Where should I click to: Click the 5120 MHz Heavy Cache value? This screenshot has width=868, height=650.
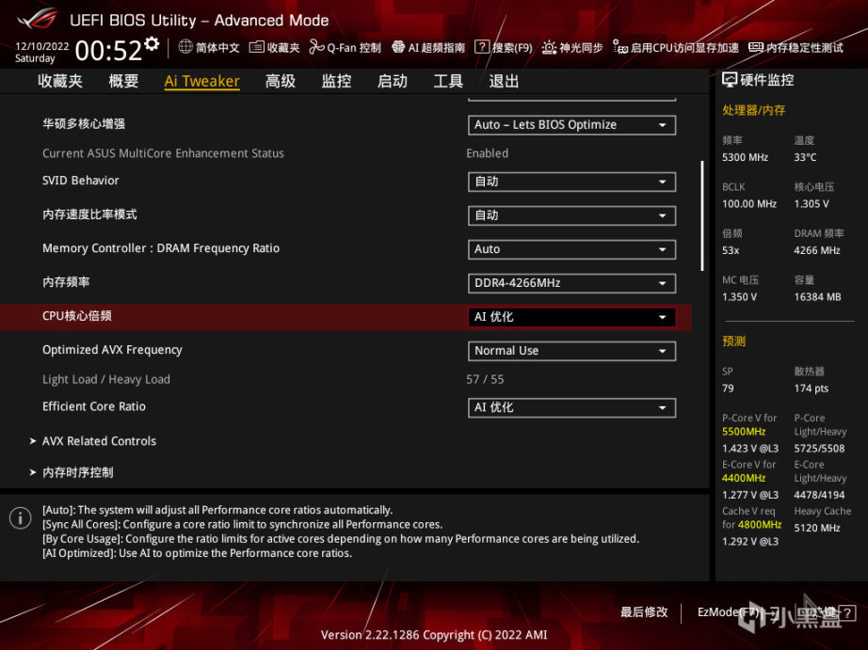point(817,528)
